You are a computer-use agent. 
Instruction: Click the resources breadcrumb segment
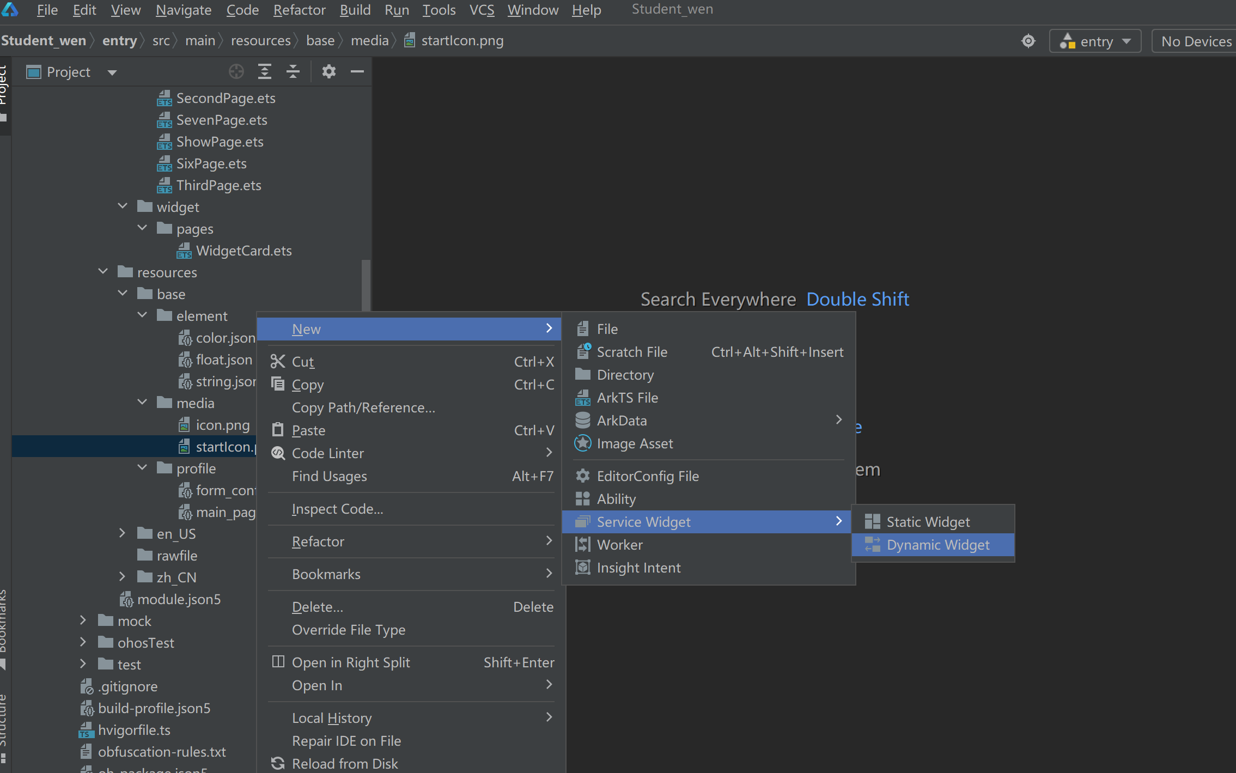point(260,41)
